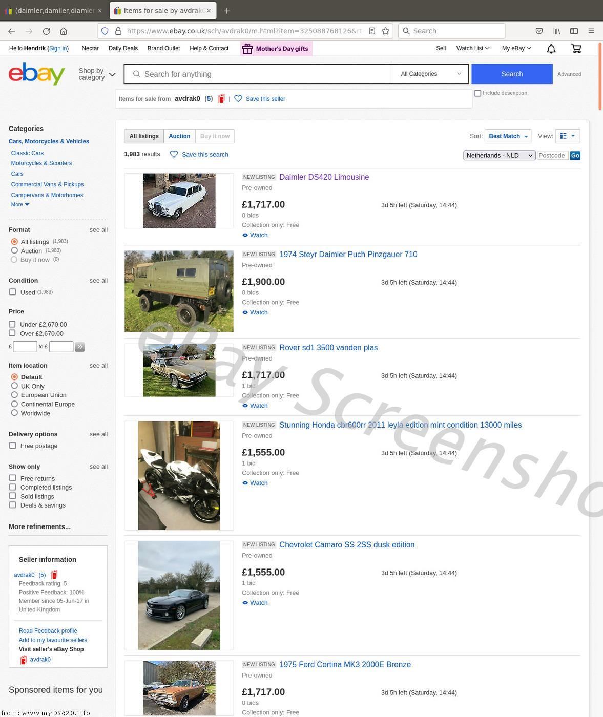Image resolution: width=603 pixels, height=717 pixels.
Task: Check the Free postage option
Action: click(x=12, y=446)
